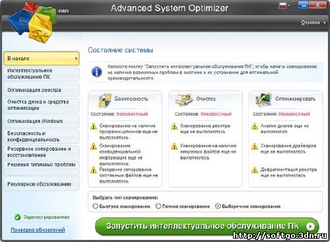Select Выборочное сканирование radio button
This screenshot has width=330, height=242.
[x=218, y=206]
